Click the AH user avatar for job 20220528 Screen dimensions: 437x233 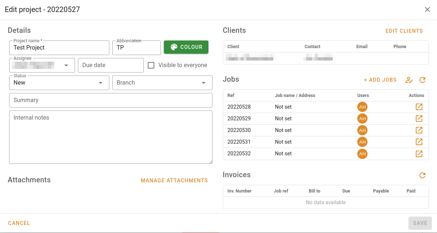(362, 107)
